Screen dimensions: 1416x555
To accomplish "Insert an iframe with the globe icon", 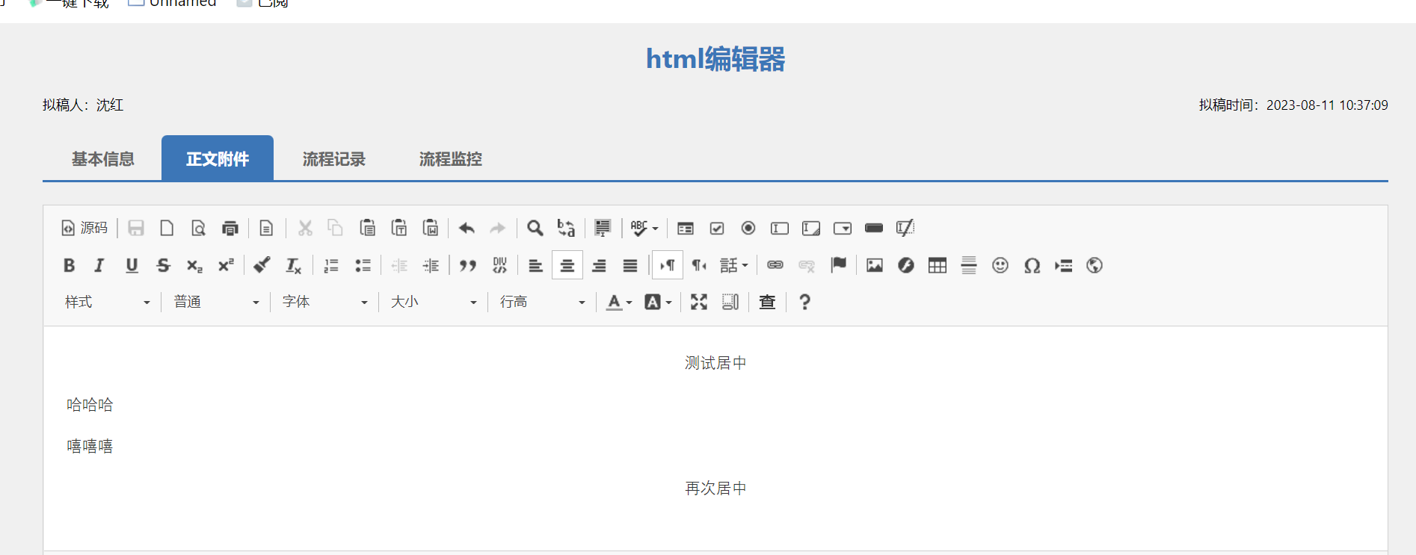I will click(x=1095, y=265).
